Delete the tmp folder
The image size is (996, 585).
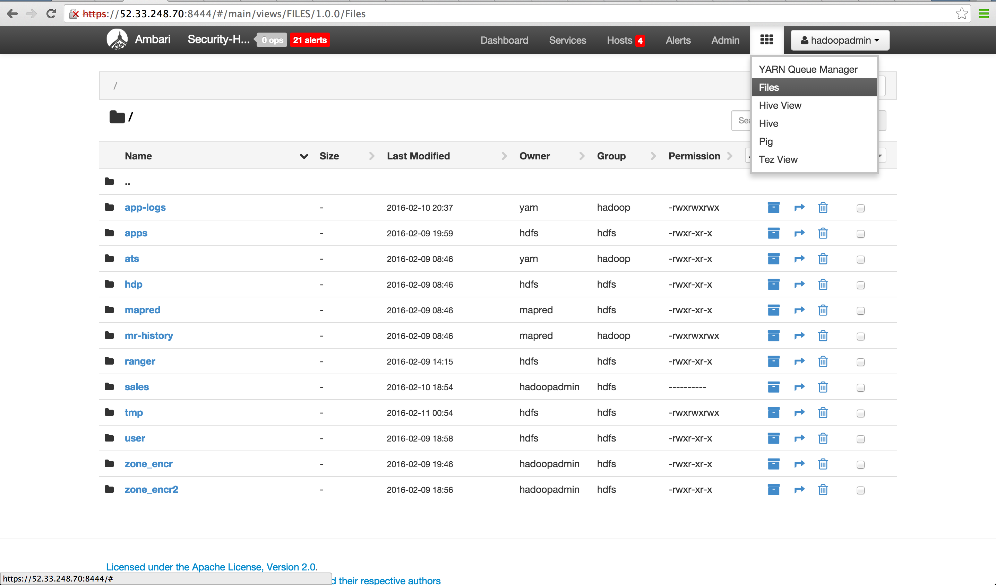click(x=823, y=413)
